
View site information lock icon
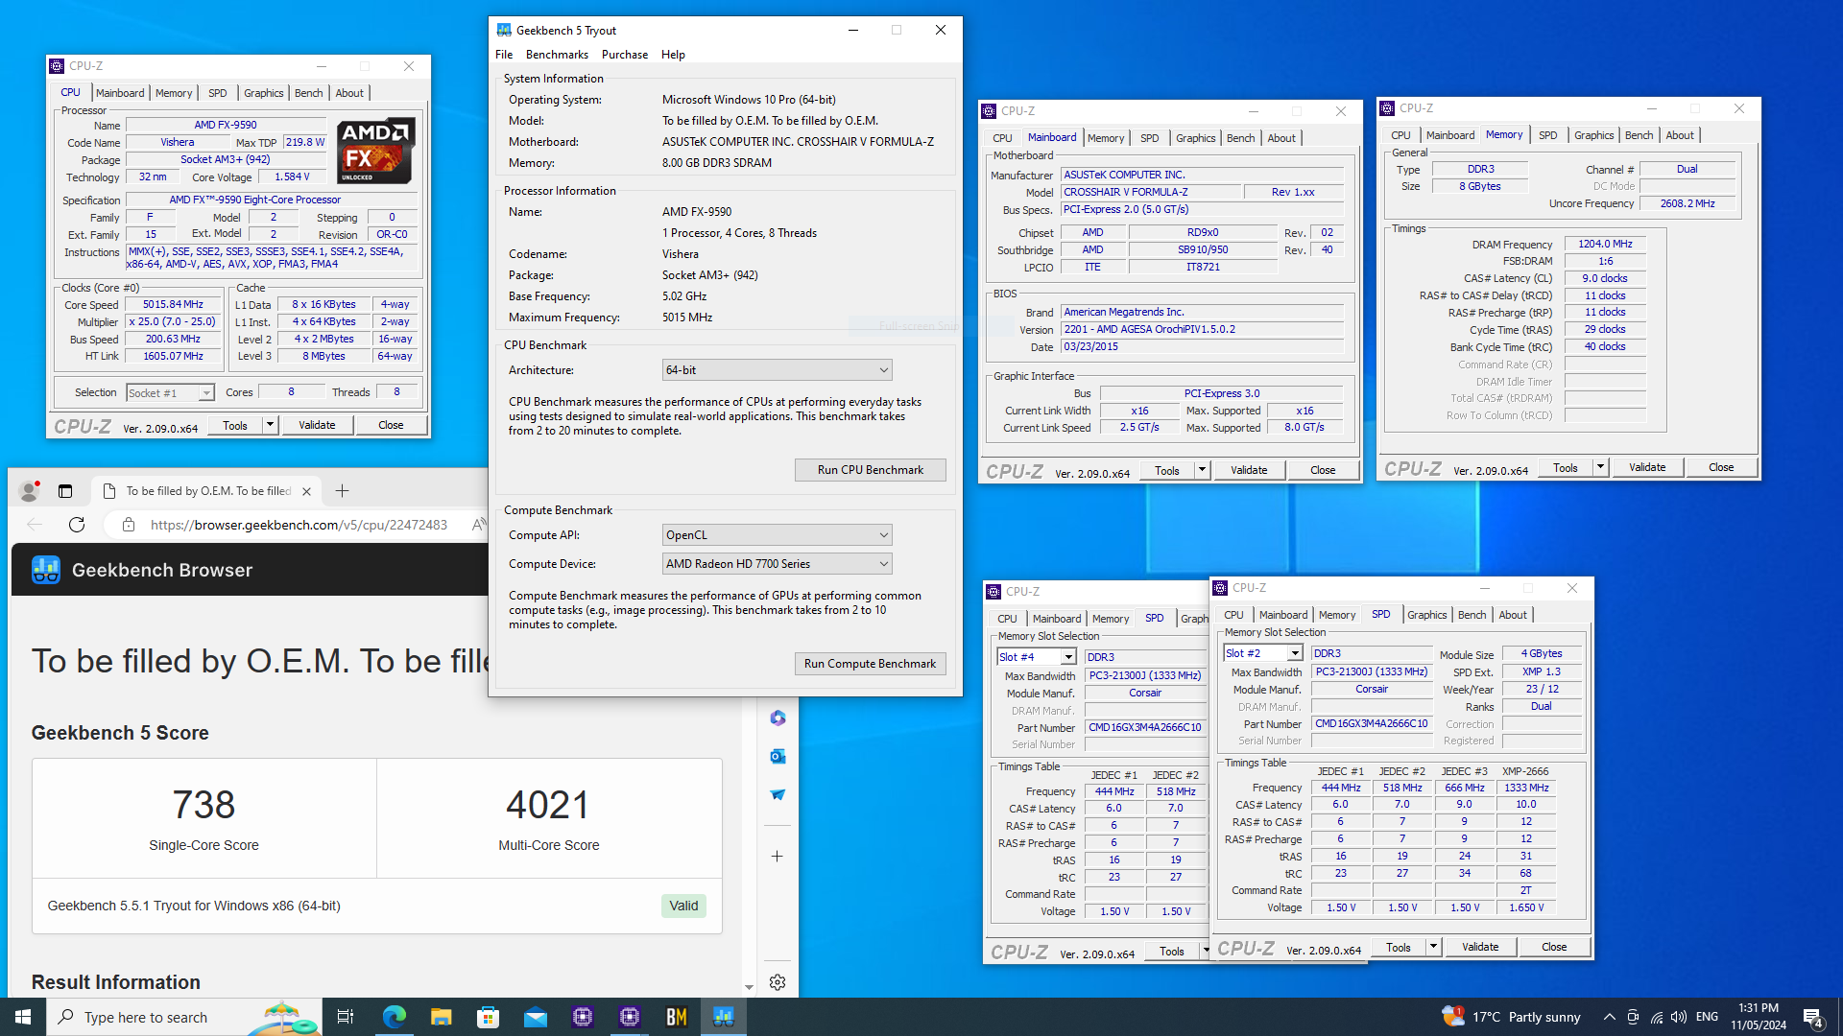[129, 525]
